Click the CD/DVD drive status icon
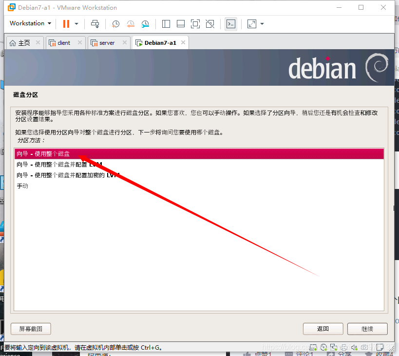 point(323,347)
